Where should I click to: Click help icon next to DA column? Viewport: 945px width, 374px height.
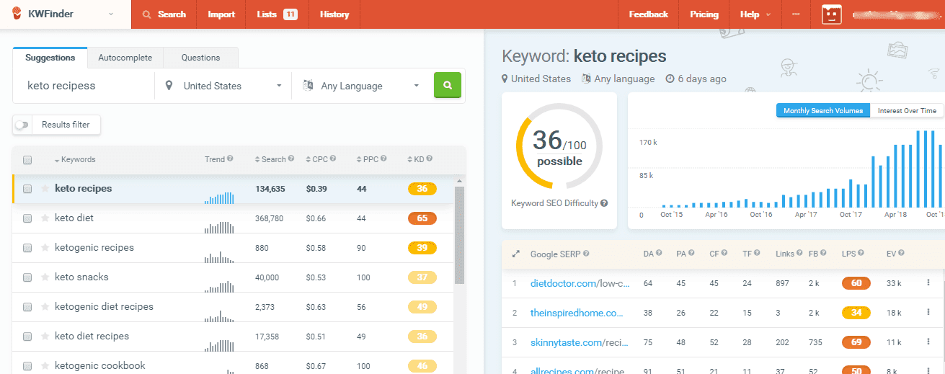(x=660, y=254)
